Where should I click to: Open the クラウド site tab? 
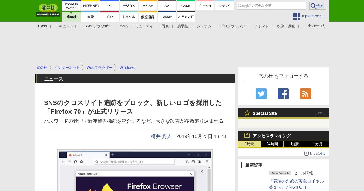coord(224,6)
